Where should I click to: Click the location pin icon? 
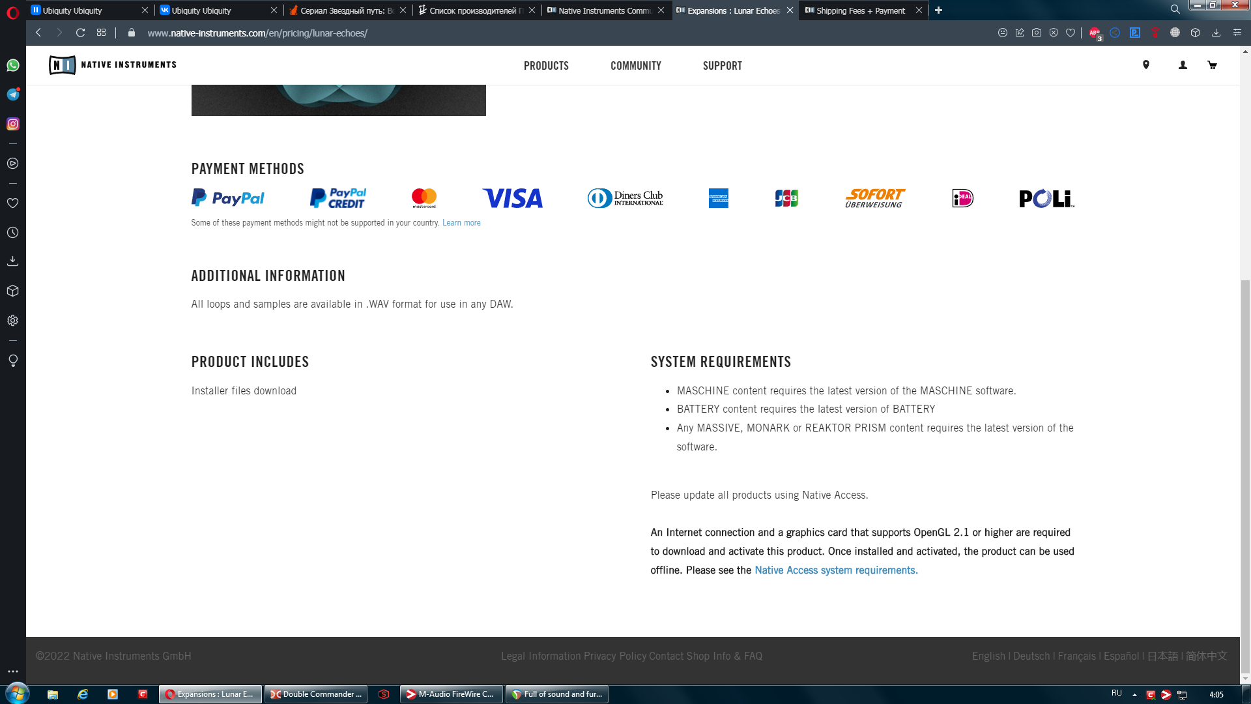coord(1146,65)
